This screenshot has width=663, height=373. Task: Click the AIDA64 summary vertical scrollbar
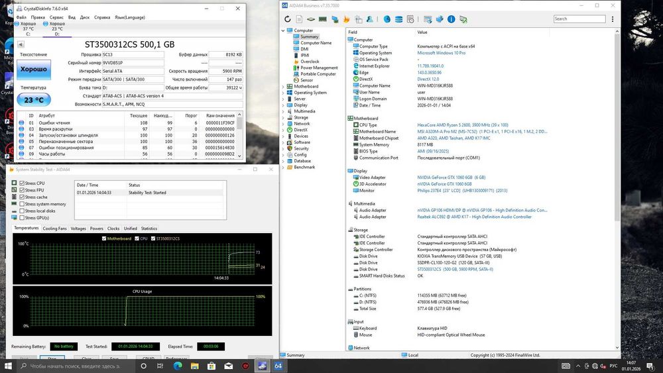(x=617, y=127)
